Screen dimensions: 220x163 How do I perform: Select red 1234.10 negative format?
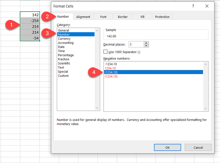(x=153, y=68)
